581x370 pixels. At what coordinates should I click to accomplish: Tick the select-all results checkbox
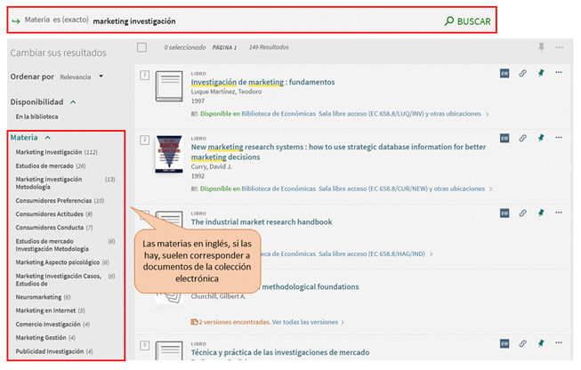[142, 47]
